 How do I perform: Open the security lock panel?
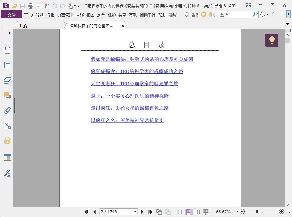(x=7, y=140)
